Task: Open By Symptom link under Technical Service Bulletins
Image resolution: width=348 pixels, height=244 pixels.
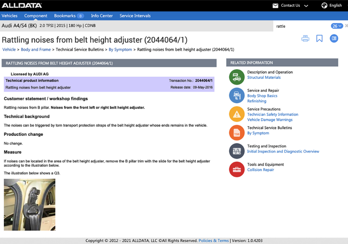Action: (258, 133)
